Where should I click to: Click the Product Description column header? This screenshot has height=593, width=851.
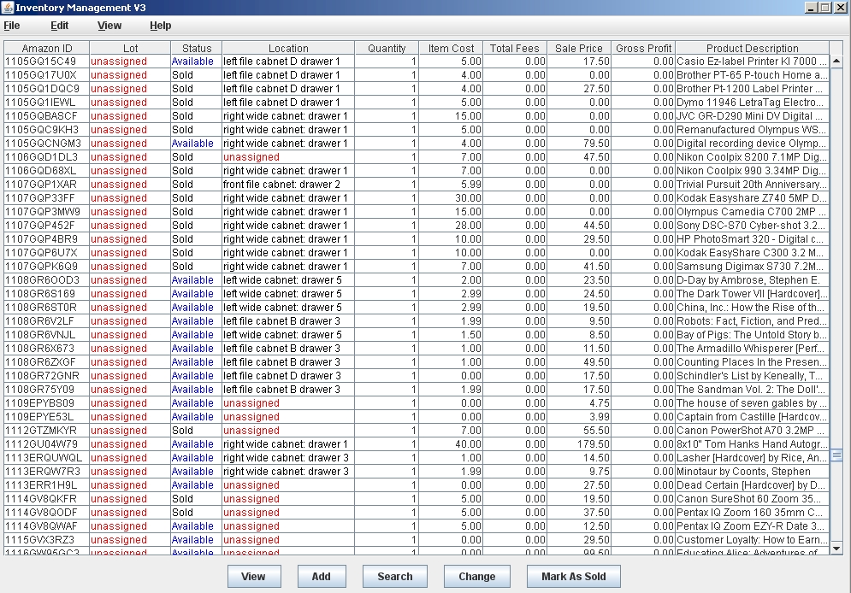[x=752, y=49]
